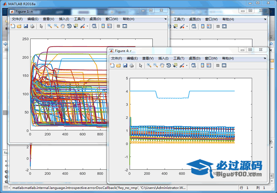Open brush color dropdown arrow in Figure 4
This screenshot has height=193, width=277.
187,66
